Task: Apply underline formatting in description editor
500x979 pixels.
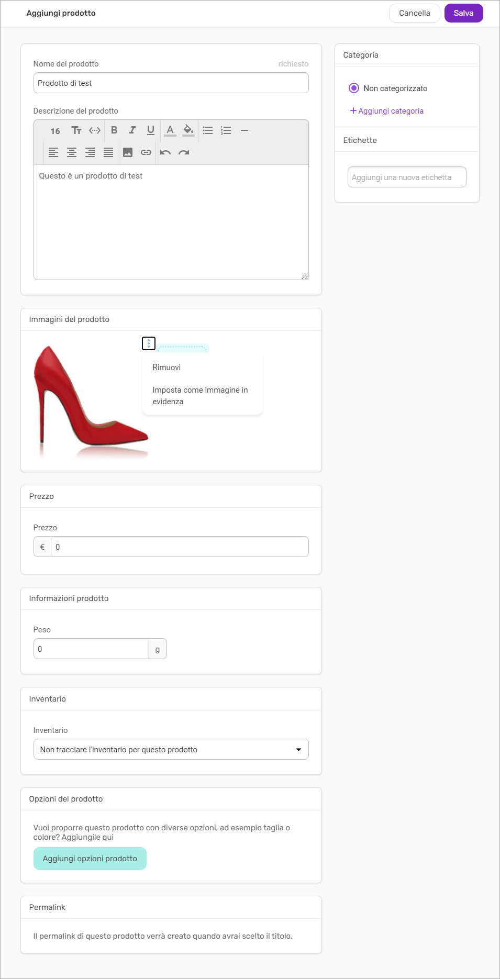Action: click(151, 130)
